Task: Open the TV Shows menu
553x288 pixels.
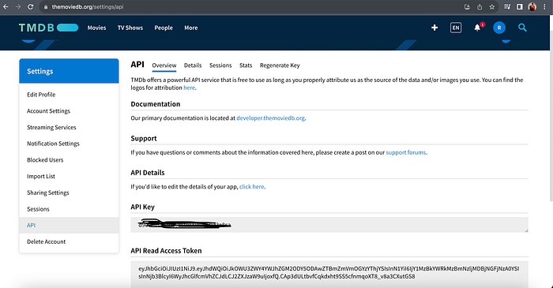Action: [x=130, y=28]
